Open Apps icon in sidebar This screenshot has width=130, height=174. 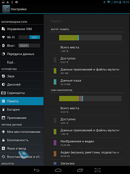3,118
